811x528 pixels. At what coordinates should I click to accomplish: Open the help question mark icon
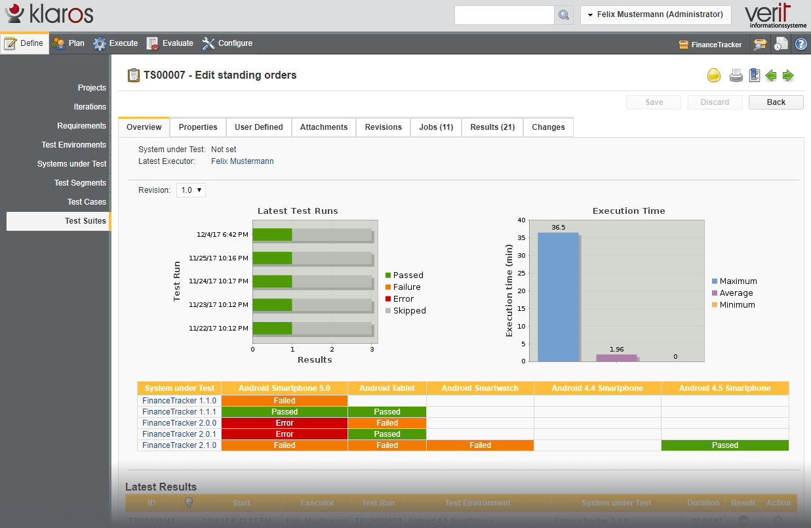click(x=801, y=44)
